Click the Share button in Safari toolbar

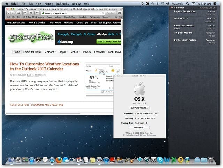tap(37, 13)
